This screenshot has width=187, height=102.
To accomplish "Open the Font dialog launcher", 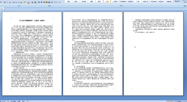I will tap(36, 6).
